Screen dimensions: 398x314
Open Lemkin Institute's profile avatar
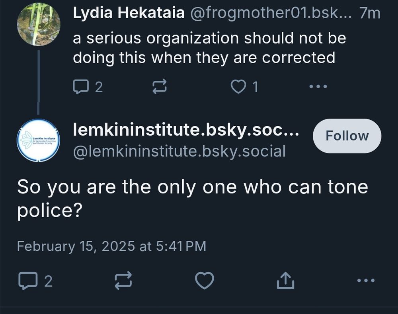point(38,140)
